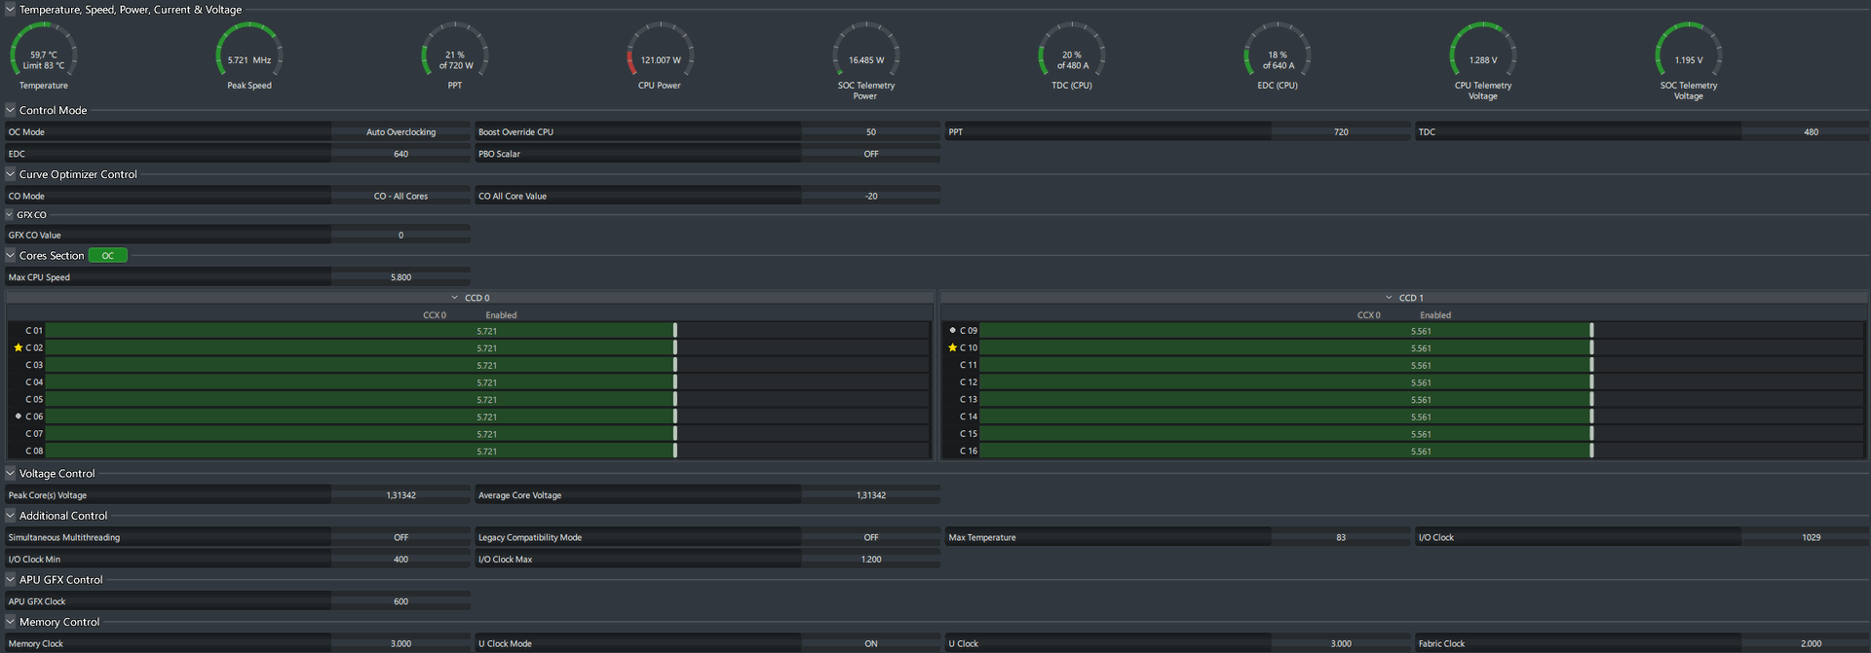This screenshot has width=1871, height=653.
Task: Click the C 11 speed value 5,561
Action: point(1421,366)
